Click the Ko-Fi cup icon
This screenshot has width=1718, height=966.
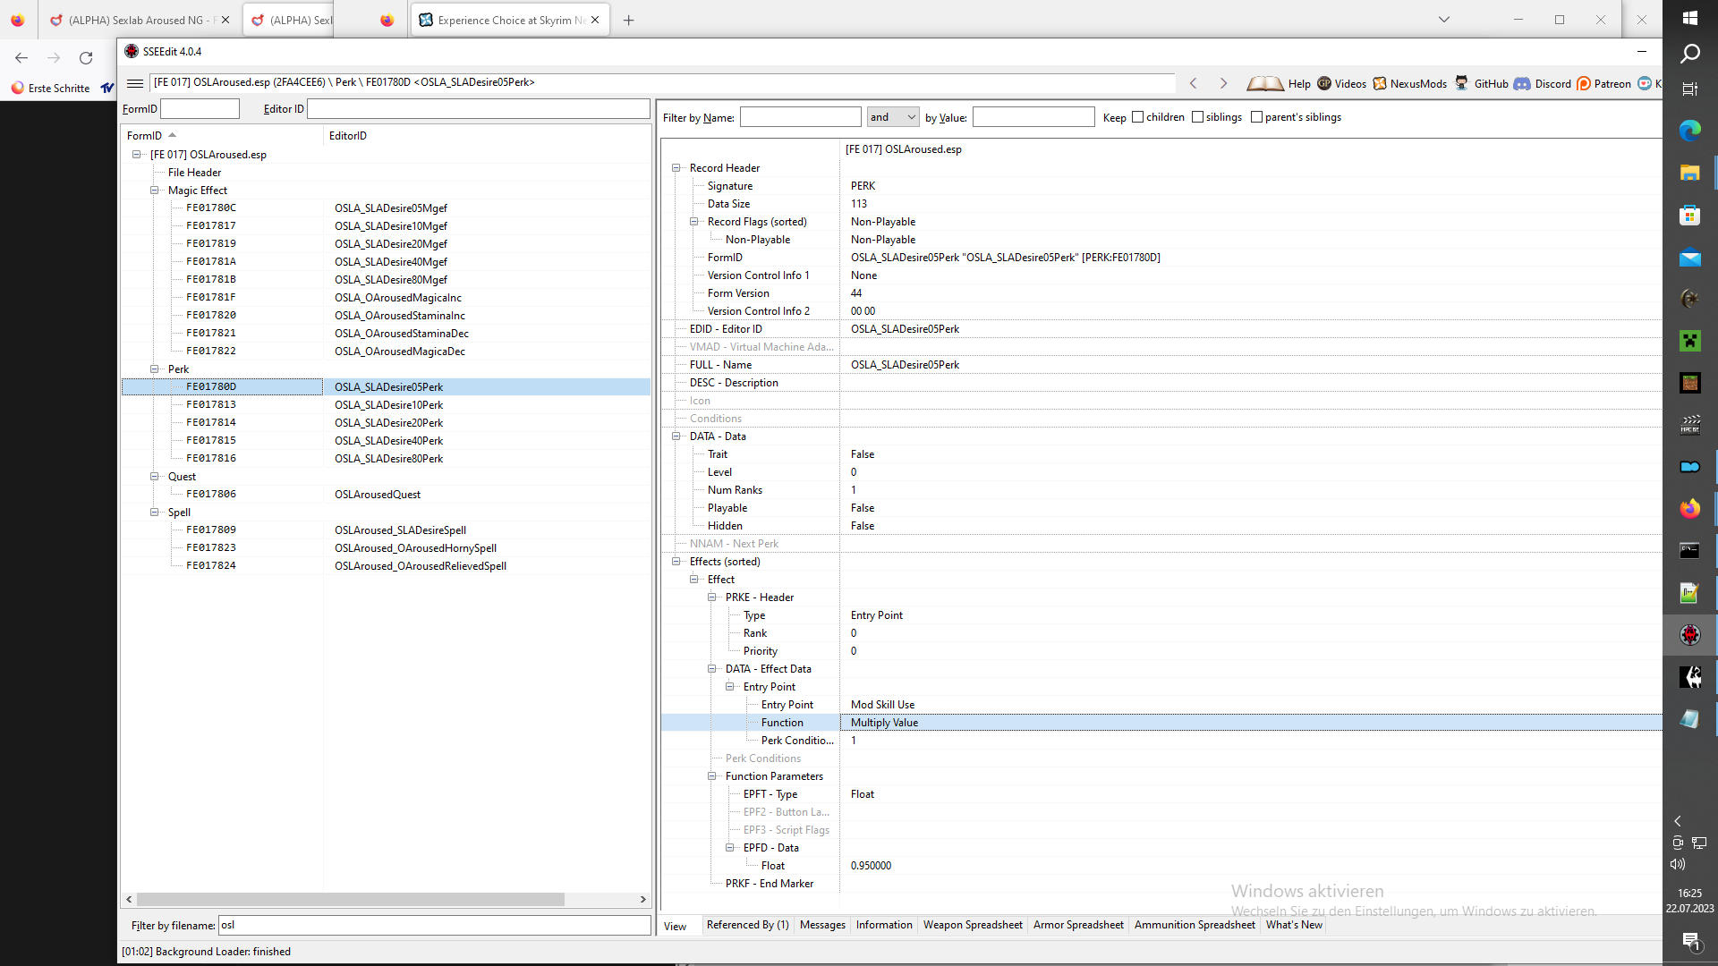tap(1645, 83)
